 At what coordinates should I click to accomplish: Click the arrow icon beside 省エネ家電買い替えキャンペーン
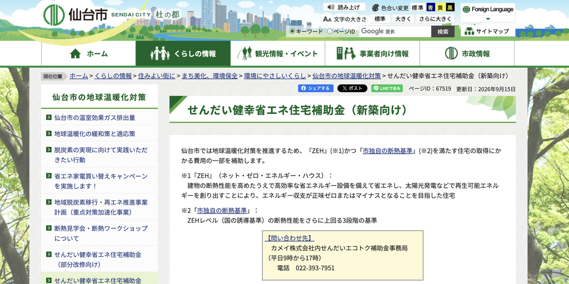point(49,176)
